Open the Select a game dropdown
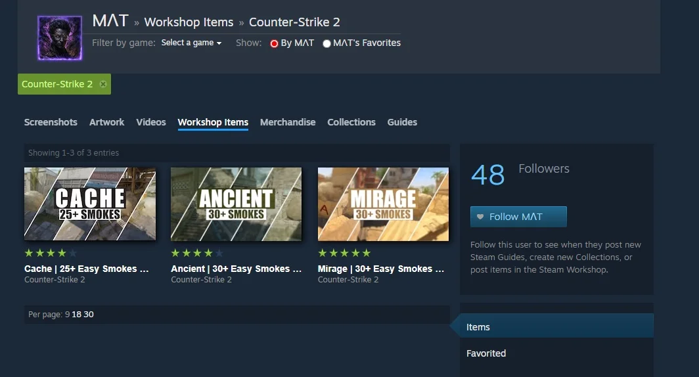The height and width of the screenshot is (377, 699). click(x=191, y=43)
